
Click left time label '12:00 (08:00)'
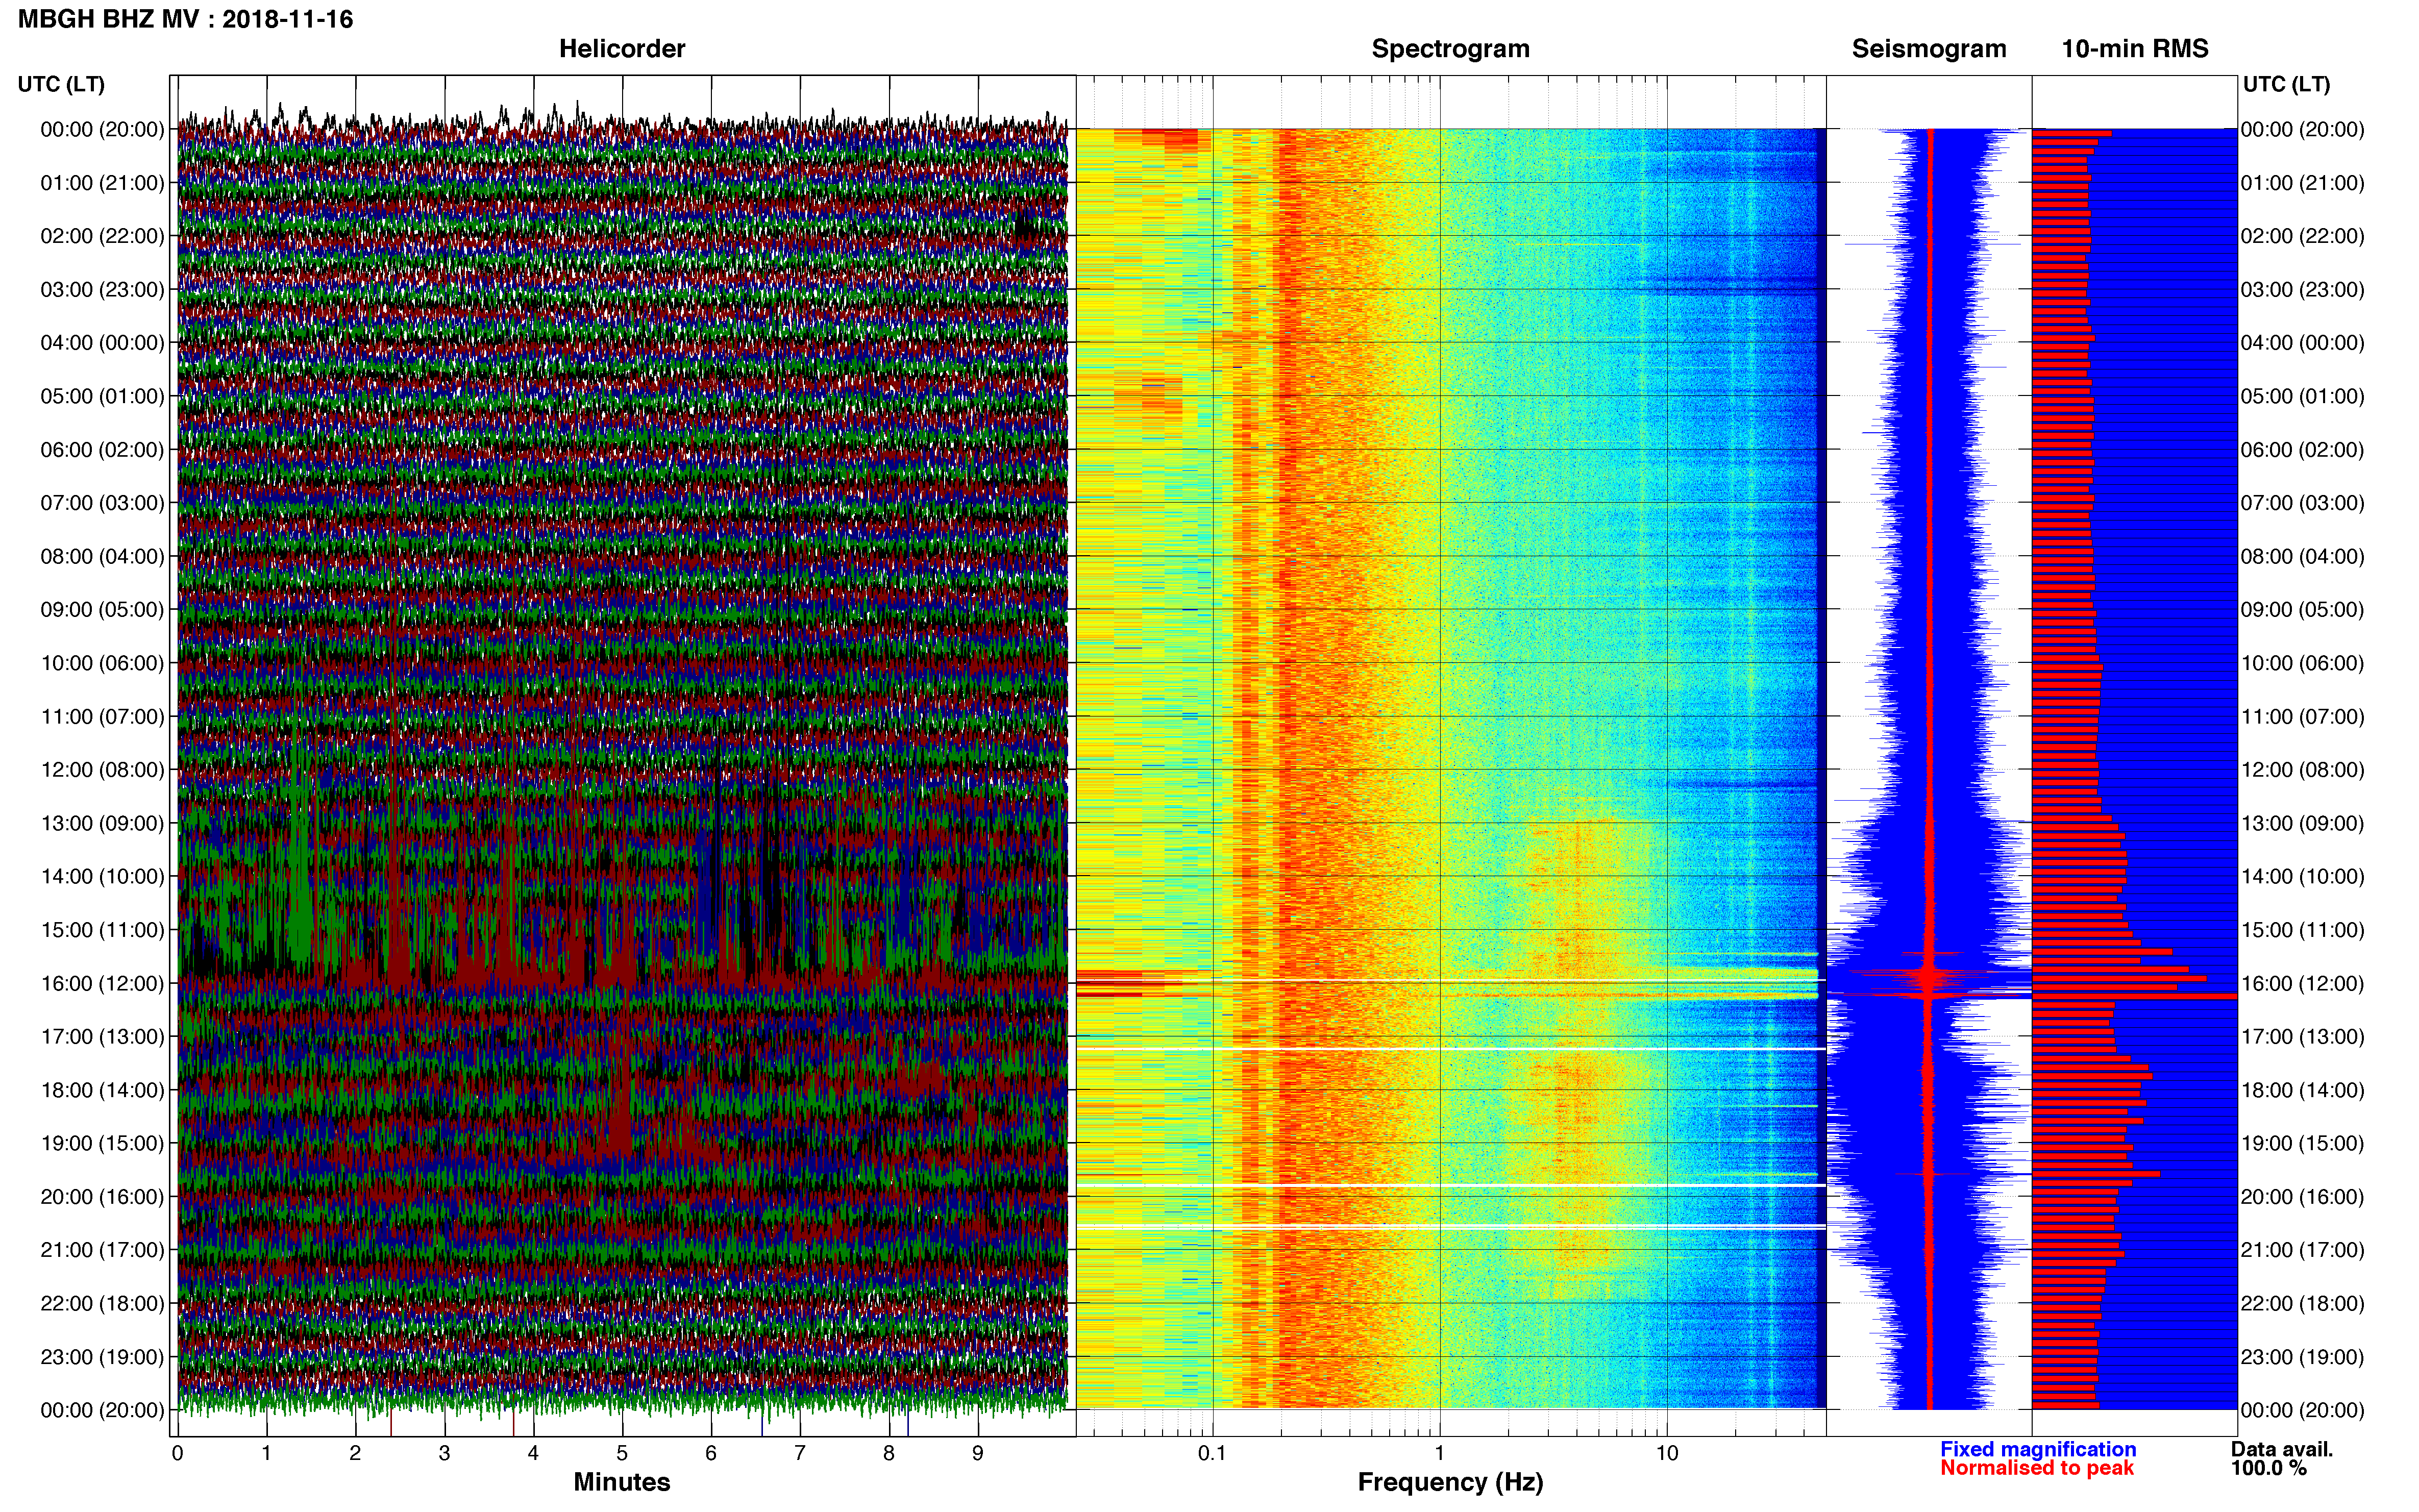click(102, 770)
